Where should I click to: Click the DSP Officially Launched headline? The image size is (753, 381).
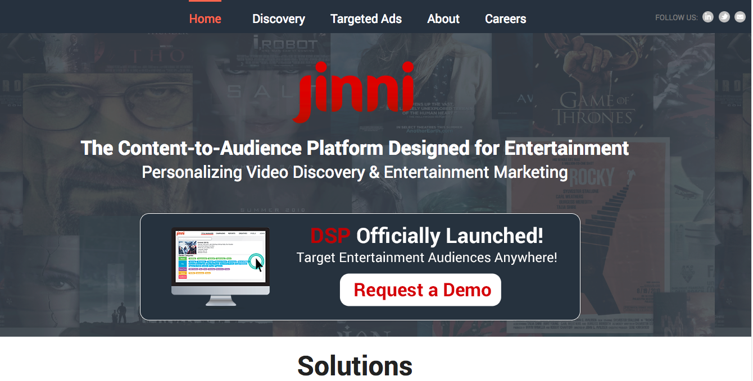[427, 236]
